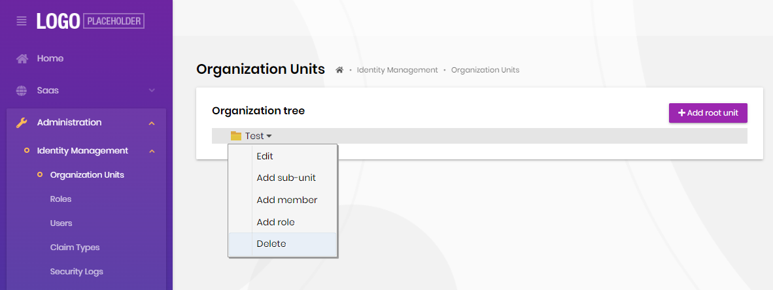
Task: Collapse the Administration section chevron
Action: tap(152, 123)
